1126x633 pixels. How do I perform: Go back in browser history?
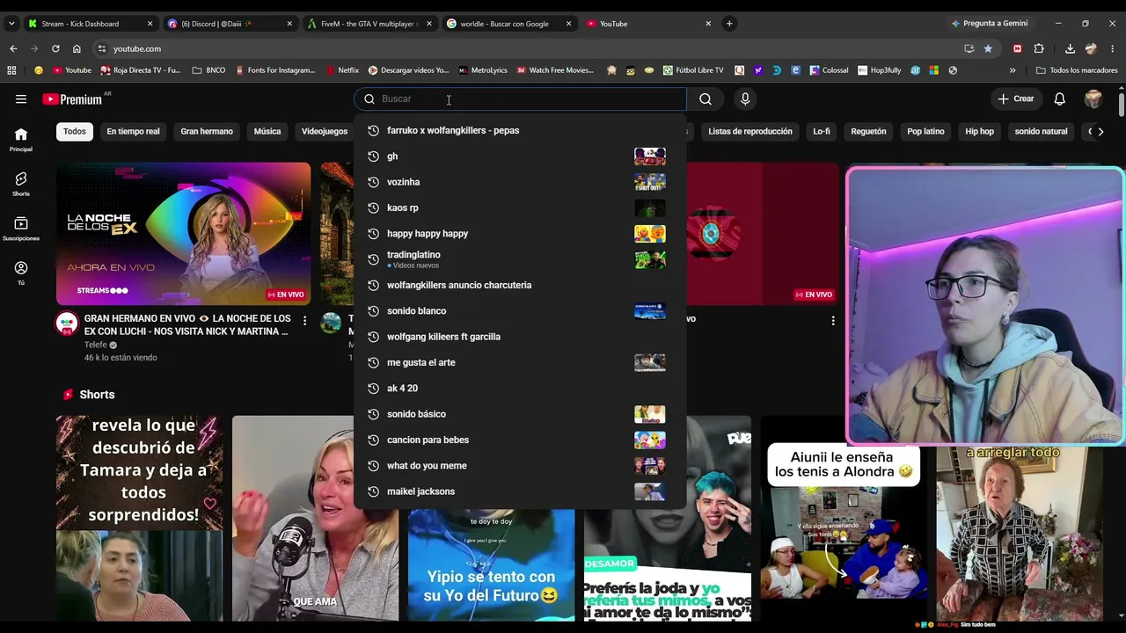(x=13, y=48)
